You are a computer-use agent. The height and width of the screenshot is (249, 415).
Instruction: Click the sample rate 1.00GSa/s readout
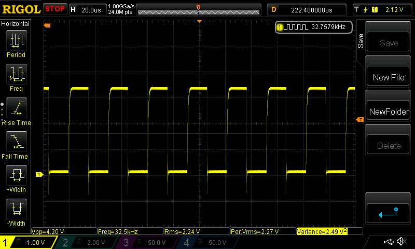[x=121, y=6]
